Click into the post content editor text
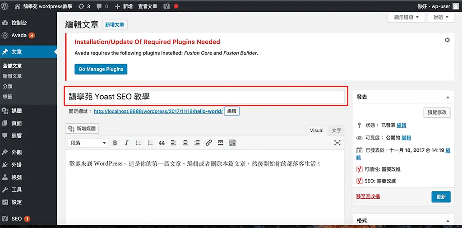462x228 pixels. click(x=194, y=164)
